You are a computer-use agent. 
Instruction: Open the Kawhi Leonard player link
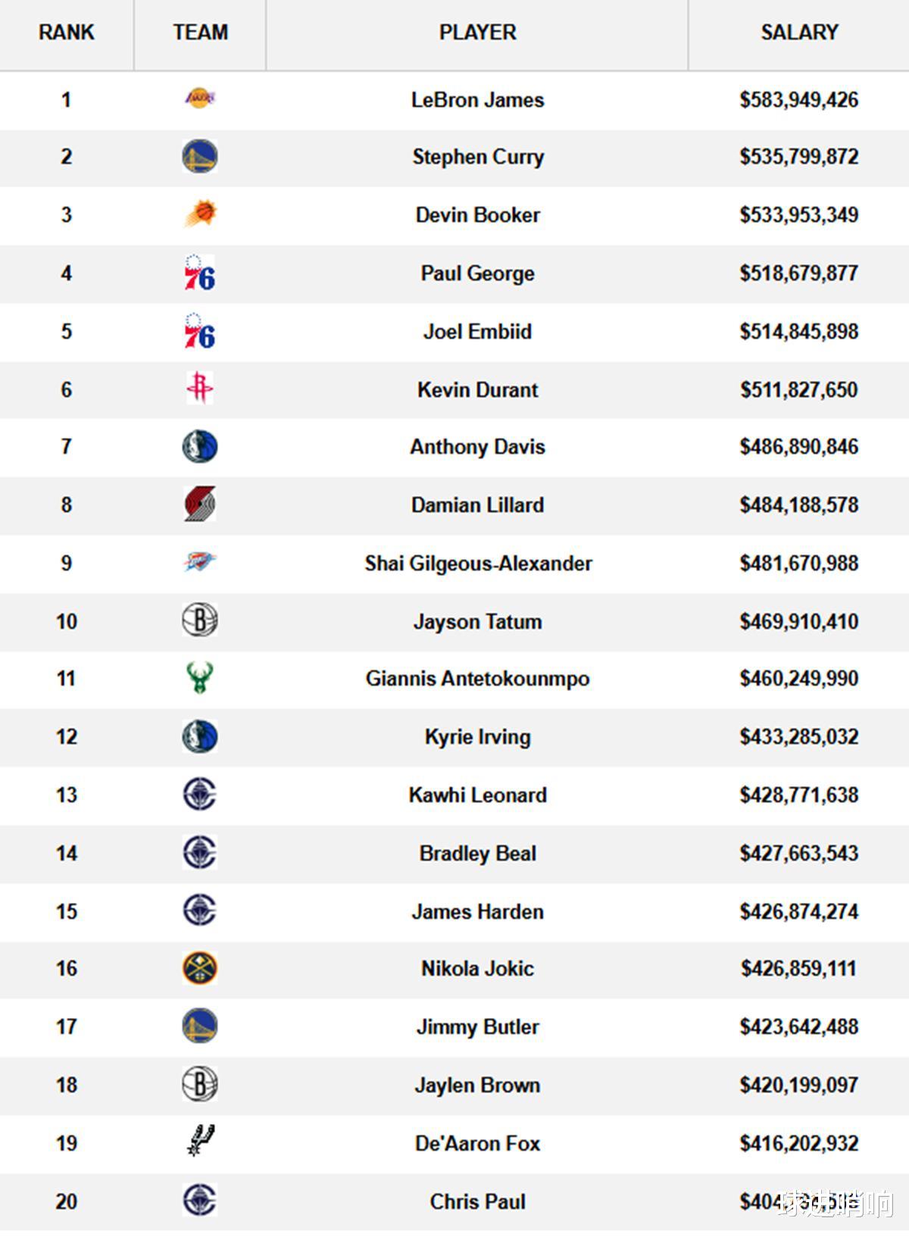pyautogui.click(x=478, y=795)
